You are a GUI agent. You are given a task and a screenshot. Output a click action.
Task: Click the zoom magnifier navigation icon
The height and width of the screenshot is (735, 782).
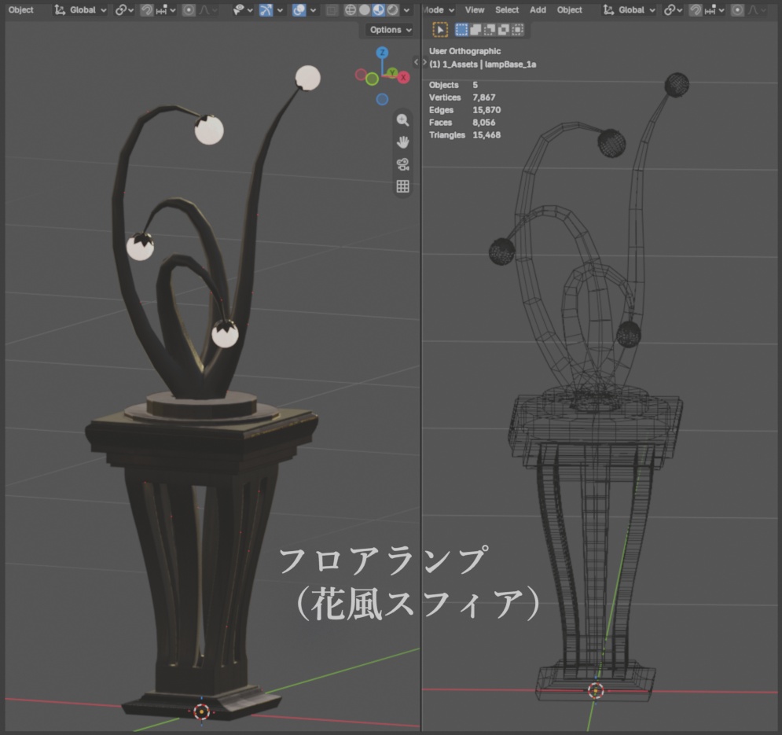[x=402, y=120]
